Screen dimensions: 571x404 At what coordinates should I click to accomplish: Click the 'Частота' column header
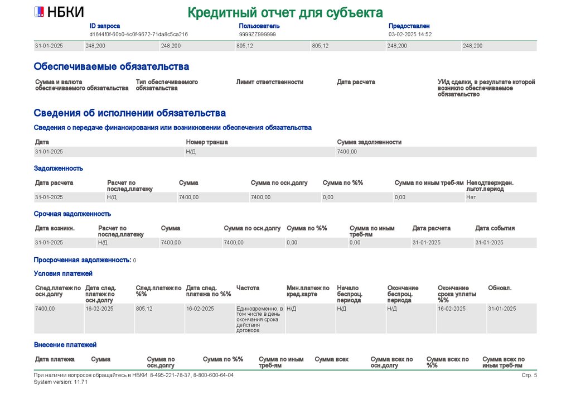248,288
